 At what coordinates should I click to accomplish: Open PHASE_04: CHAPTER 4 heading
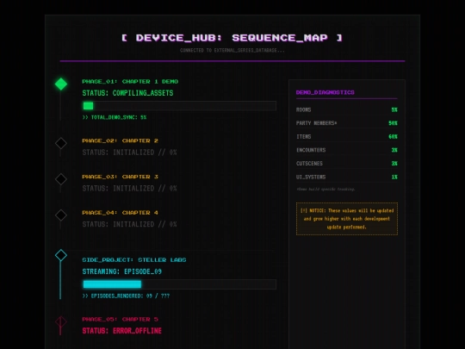click(x=120, y=213)
